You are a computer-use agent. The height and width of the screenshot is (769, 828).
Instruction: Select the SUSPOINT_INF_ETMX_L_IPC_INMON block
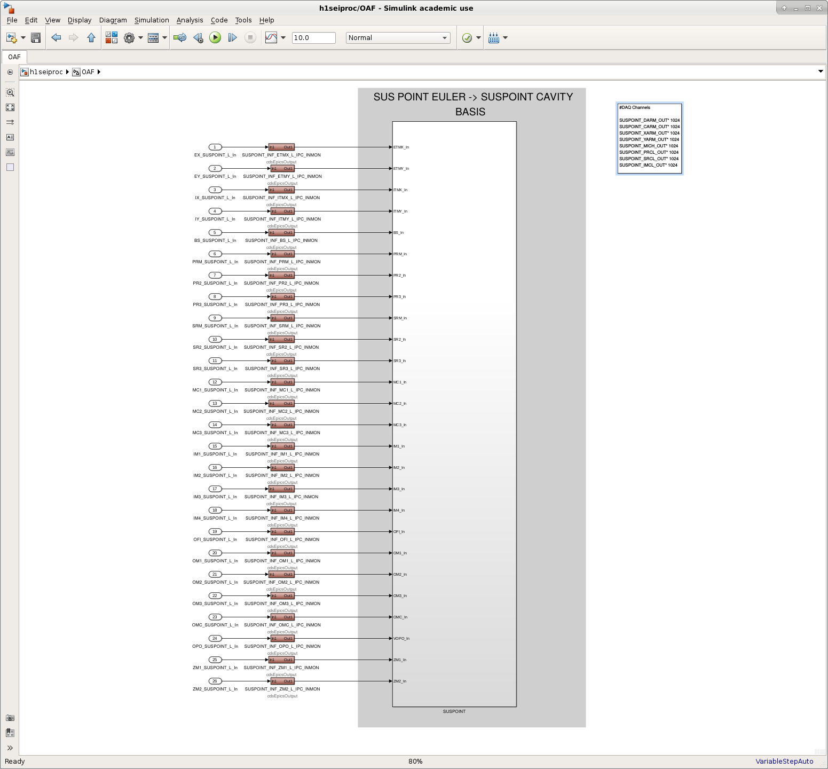tap(281, 147)
